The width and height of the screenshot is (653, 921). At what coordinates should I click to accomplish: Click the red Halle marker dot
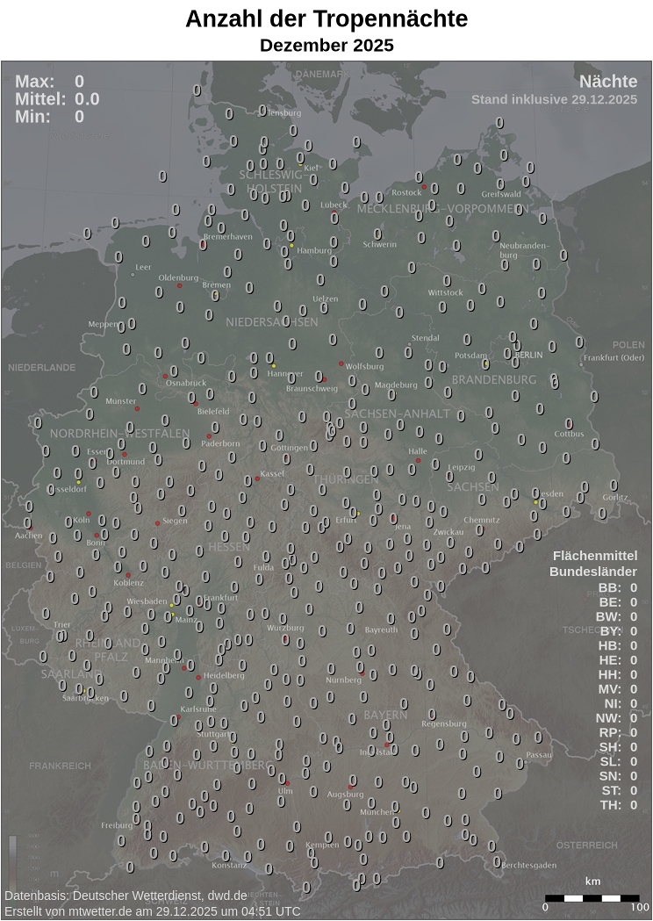point(418,460)
